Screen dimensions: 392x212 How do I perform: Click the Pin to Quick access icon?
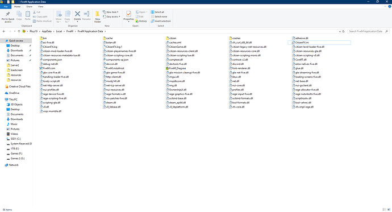pos(8,14)
